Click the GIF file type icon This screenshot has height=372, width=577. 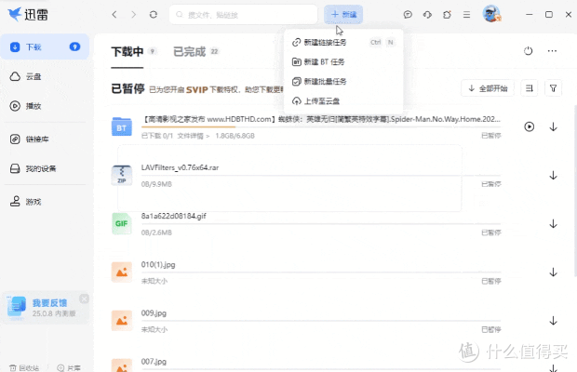point(122,223)
